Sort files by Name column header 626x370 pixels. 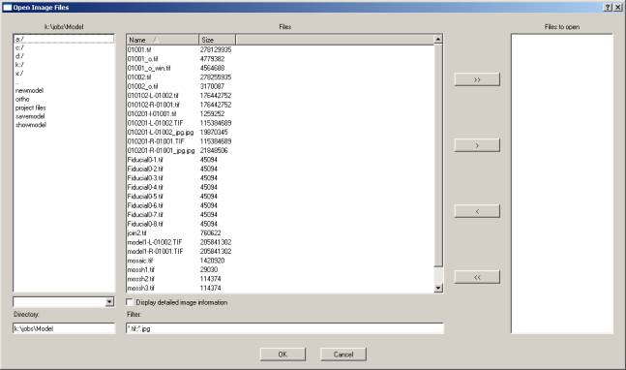[x=163, y=40]
